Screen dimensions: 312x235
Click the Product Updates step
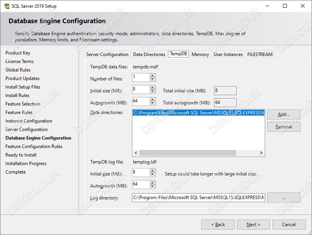pos(22,78)
